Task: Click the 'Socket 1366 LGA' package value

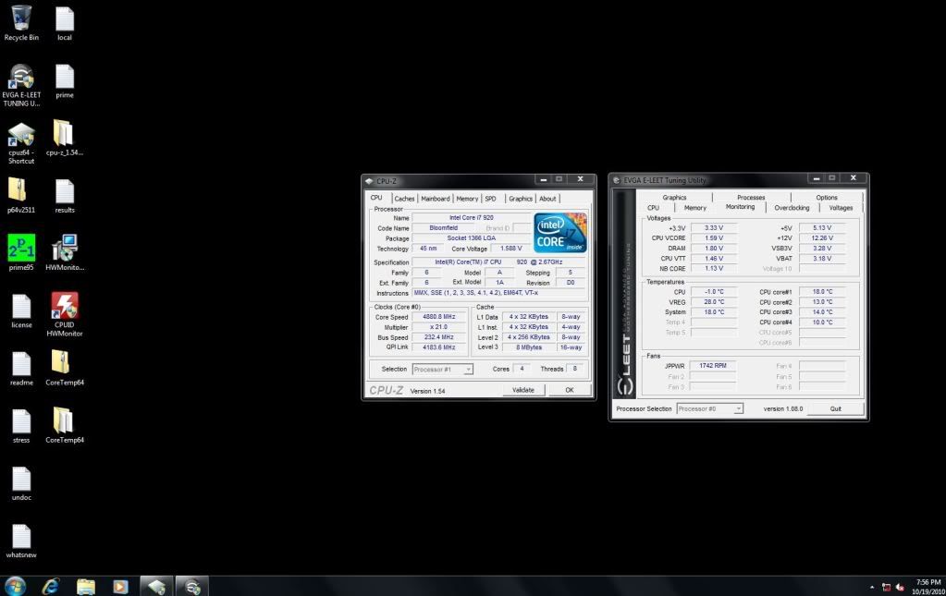Action: point(472,238)
